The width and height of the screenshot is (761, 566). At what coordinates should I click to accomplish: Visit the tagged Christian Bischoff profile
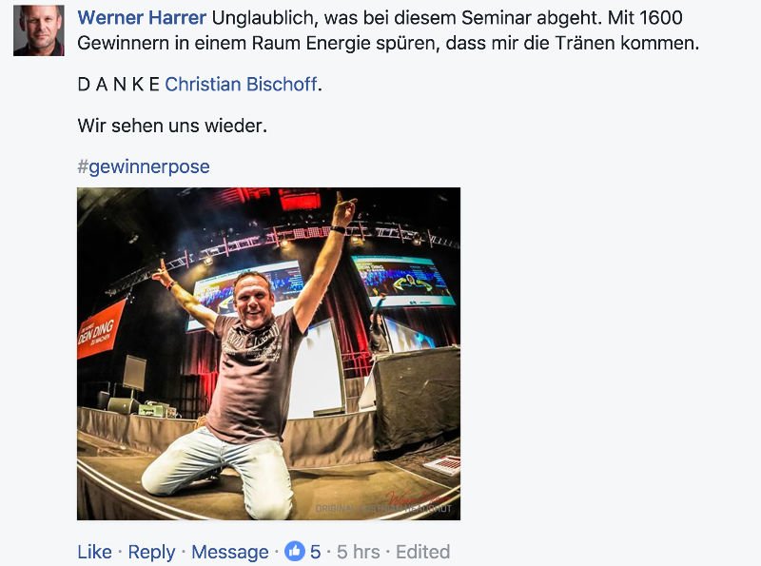[x=242, y=85]
